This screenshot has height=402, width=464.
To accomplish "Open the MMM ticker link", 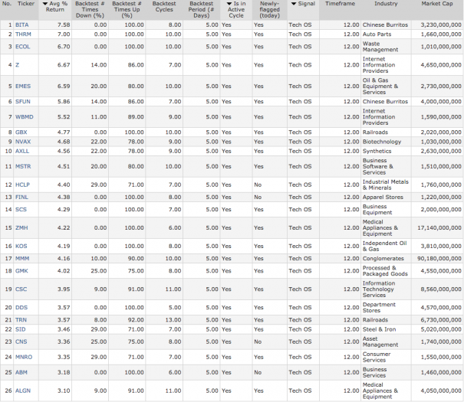I will point(22,259).
